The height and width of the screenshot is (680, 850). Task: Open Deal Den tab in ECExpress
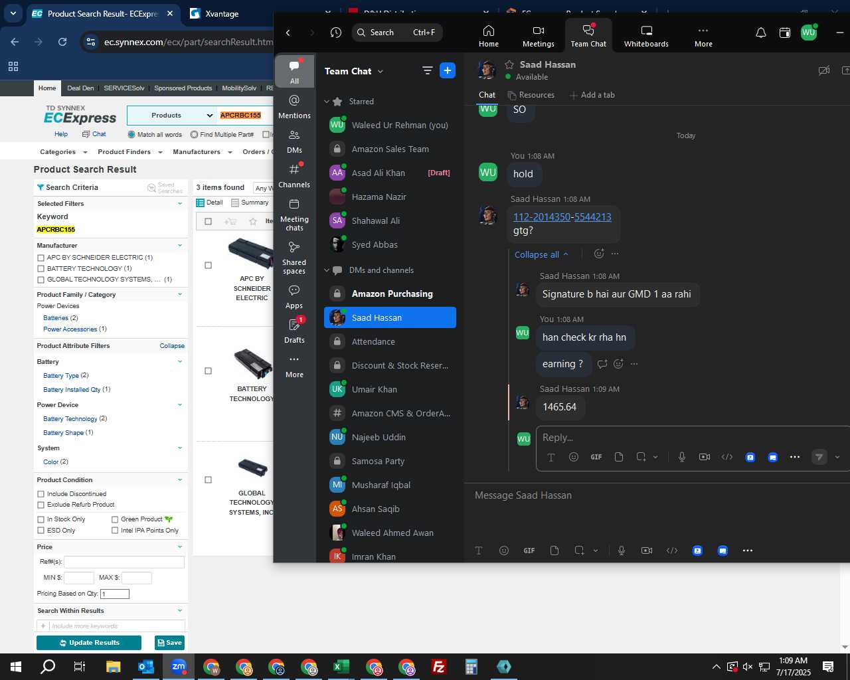click(80, 88)
